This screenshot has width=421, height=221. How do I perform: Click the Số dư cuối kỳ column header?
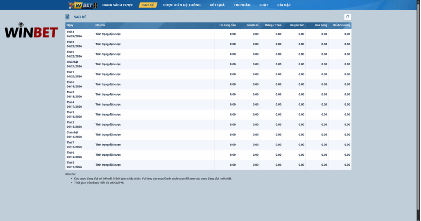pos(340,25)
